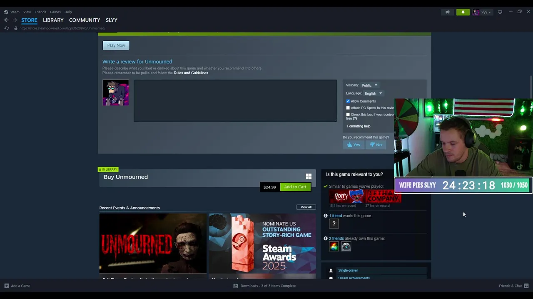Screen dimensions: 533x299
Task: Switch to the LIBRARY tab
Action: click(53, 20)
